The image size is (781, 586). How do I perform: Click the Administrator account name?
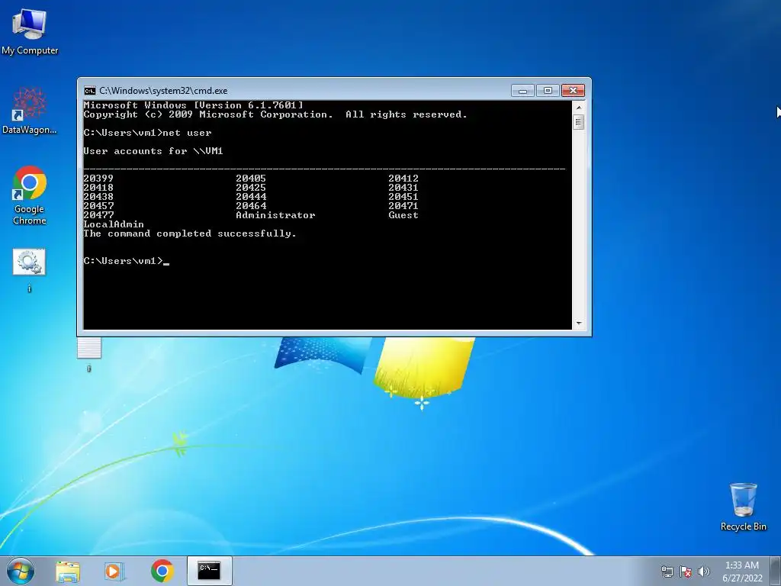coord(275,215)
